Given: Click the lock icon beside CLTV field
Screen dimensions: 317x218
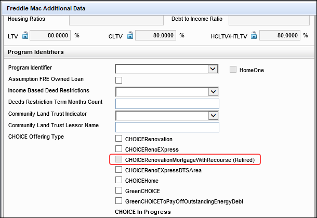Looking at the screenshot, I should [x=130, y=36].
